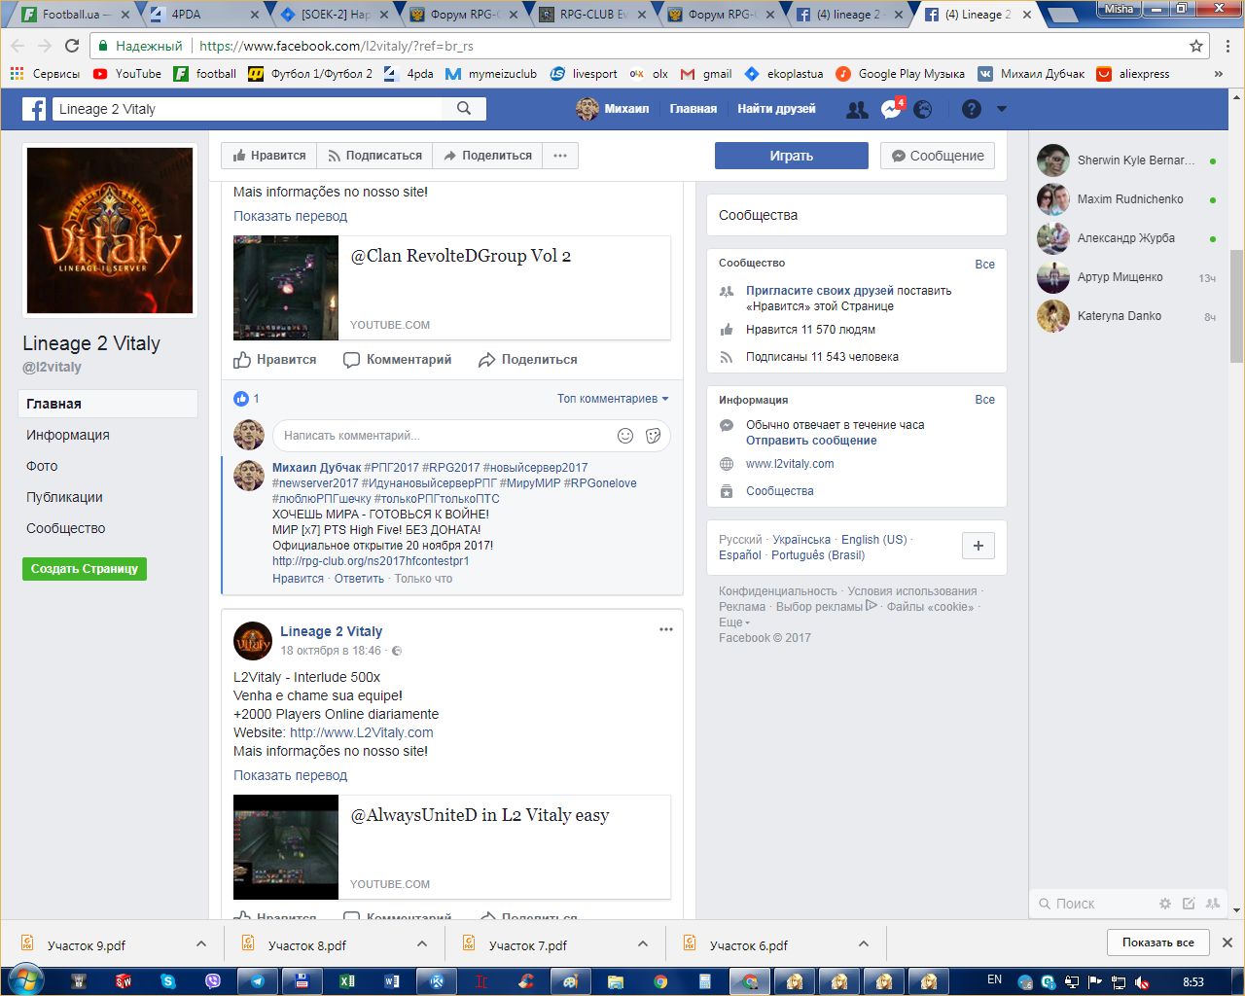Bookmark this page with the star icon
This screenshot has width=1245, height=996.
coord(1196,46)
